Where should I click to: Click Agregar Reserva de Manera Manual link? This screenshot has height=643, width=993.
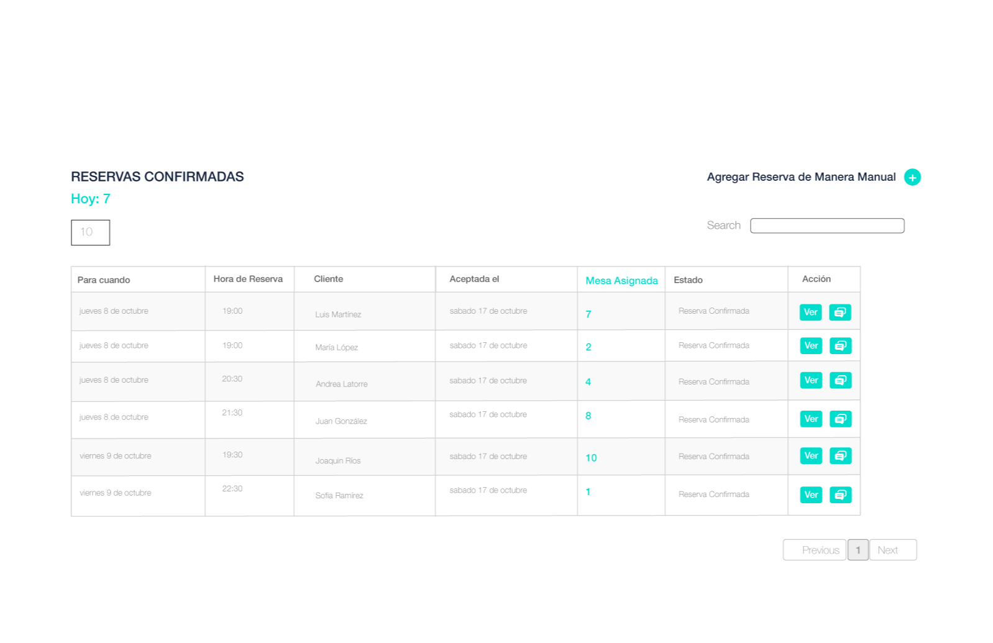point(801,177)
